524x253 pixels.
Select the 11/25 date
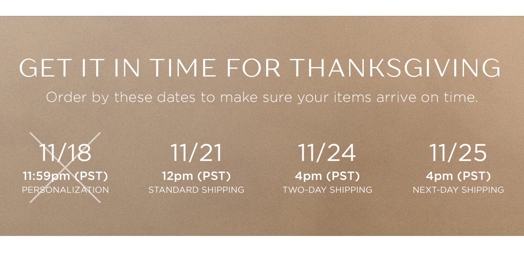[x=458, y=153]
